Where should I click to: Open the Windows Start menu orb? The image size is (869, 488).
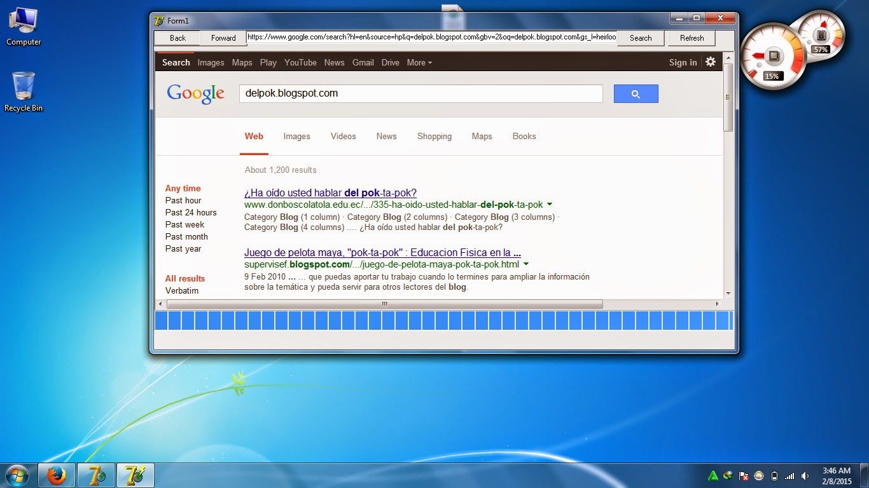(16, 475)
